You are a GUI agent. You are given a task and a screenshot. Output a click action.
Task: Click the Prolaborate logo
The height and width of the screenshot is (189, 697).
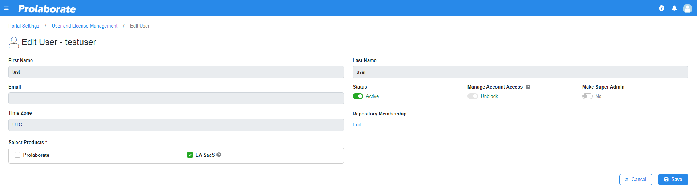(x=47, y=9)
